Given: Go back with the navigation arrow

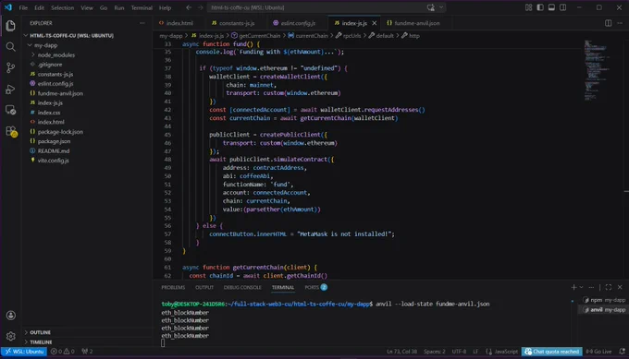Looking at the screenshot, I should point(189,7).
